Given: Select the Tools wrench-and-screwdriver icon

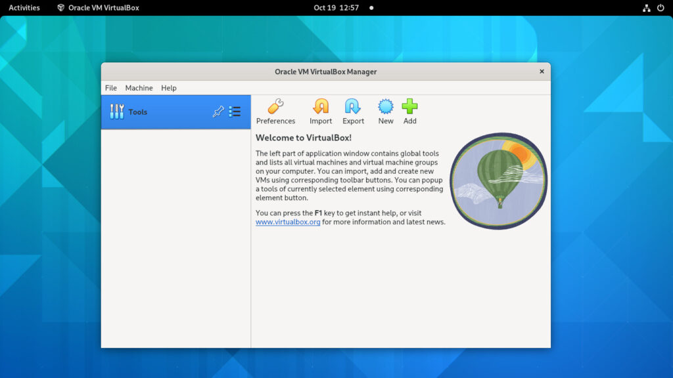Looking at the screenshot, I should click(117, 112).
